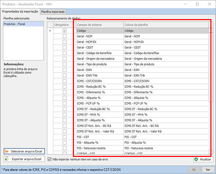Open Coluna da planilha cell for Geral - CEST
Image resolution: width=216 pixels, height=174 pixels.
[166, 47]
